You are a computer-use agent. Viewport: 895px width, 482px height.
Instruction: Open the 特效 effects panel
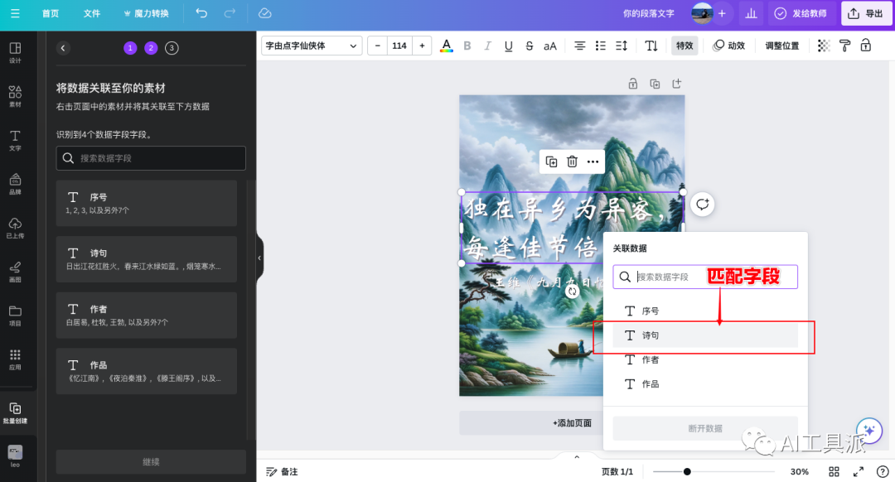685,46
